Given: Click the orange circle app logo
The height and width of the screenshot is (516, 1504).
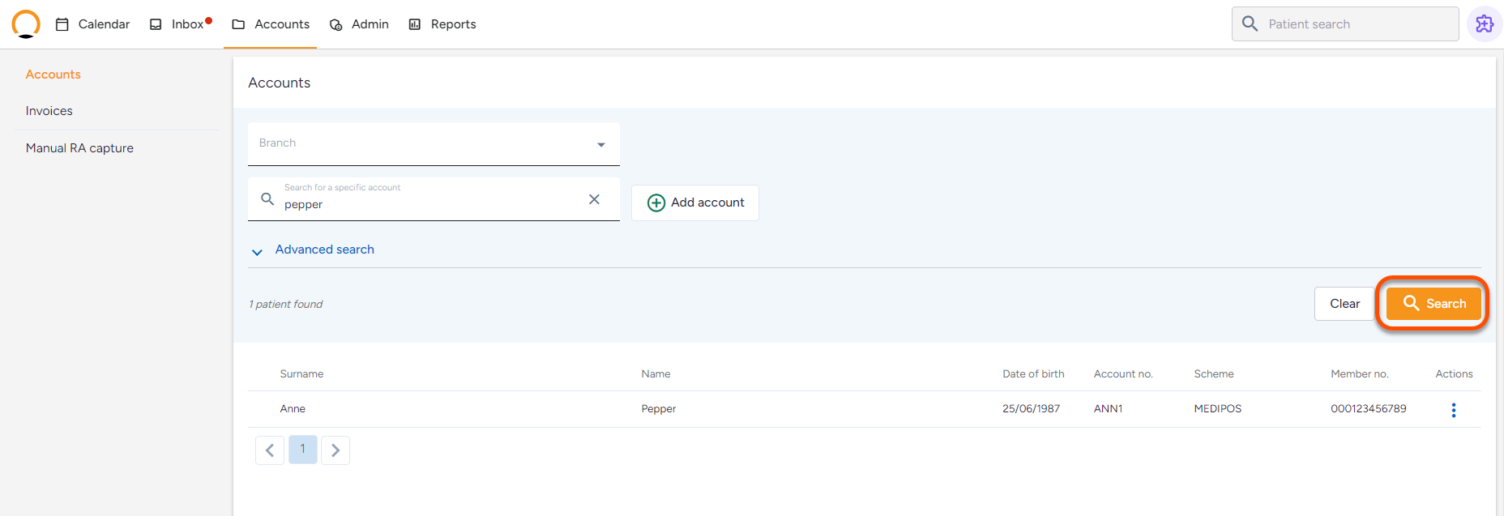Looking at the screenshot, I should tap(26, 23).
